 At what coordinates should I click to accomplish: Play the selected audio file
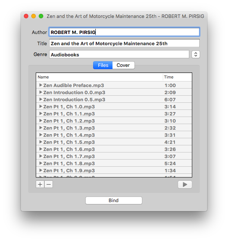[x=185, y=185]
